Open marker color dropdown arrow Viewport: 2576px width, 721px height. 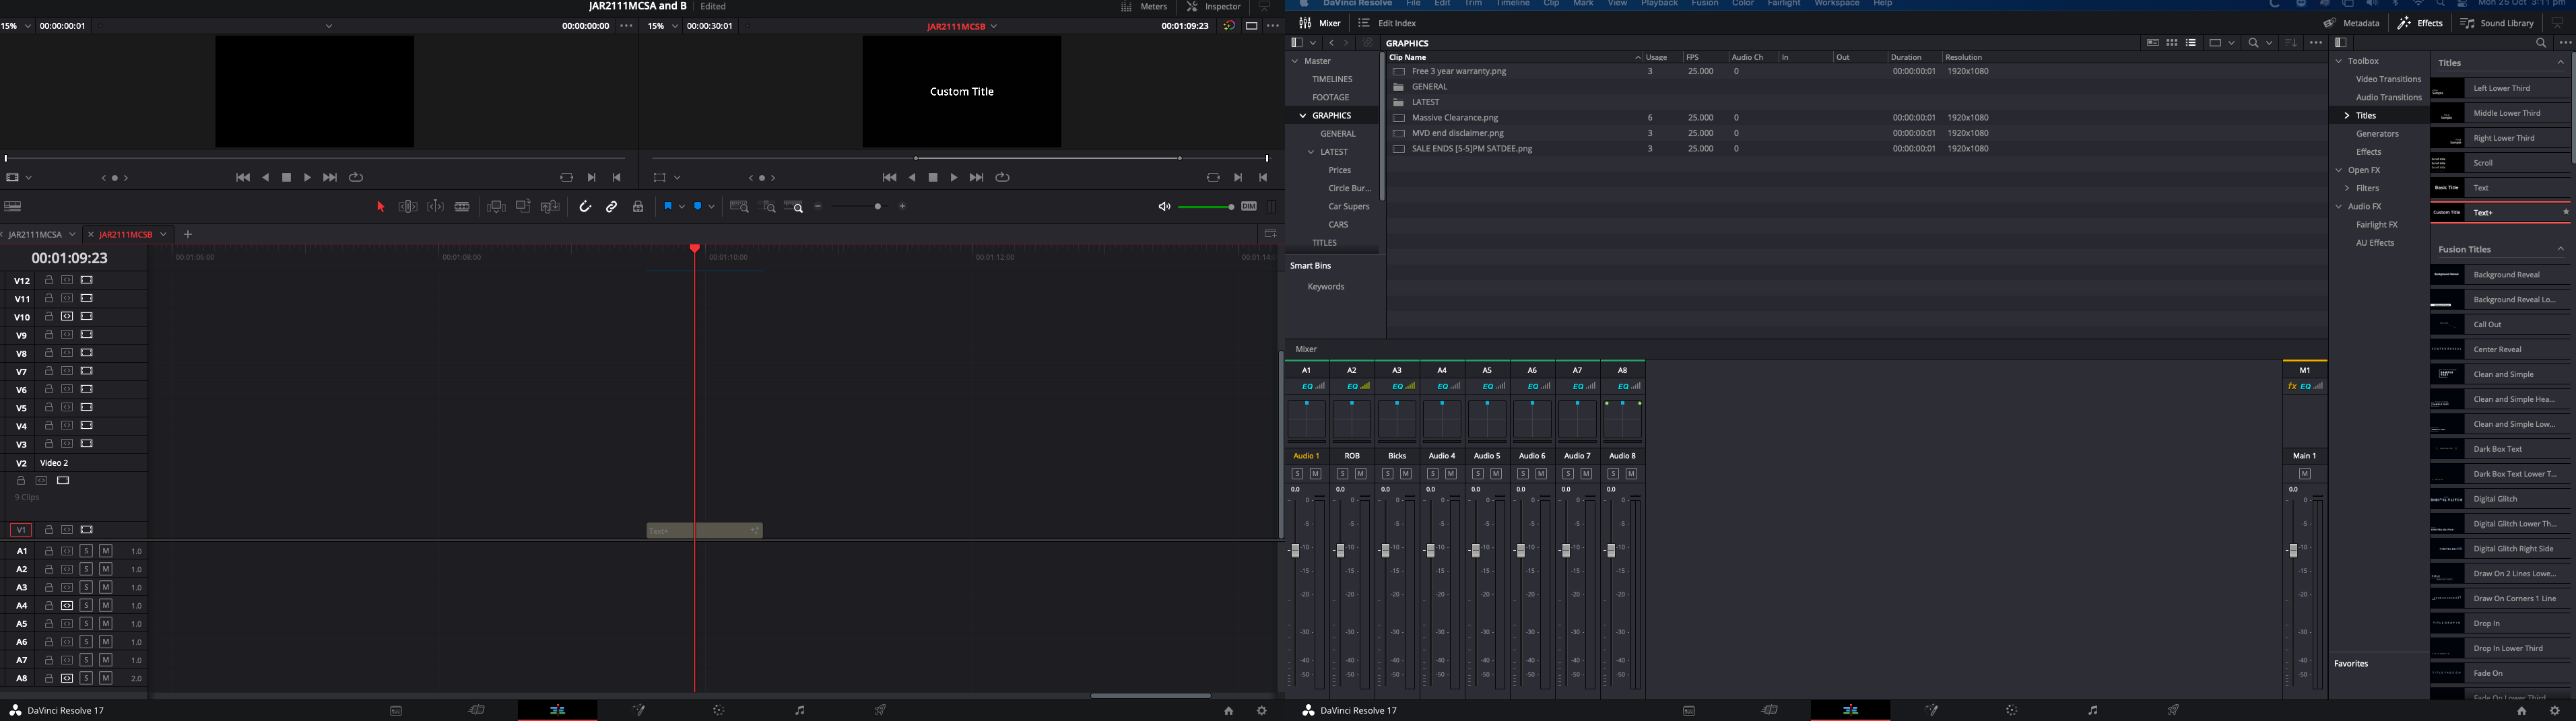(712, 206)
